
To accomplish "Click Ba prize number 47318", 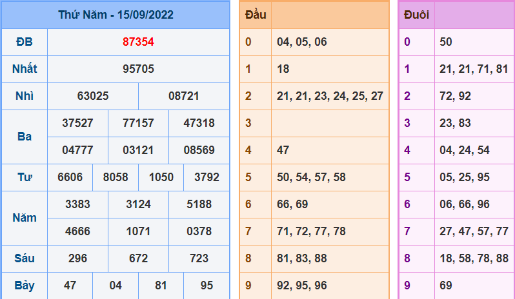I will tap(199, 123).
